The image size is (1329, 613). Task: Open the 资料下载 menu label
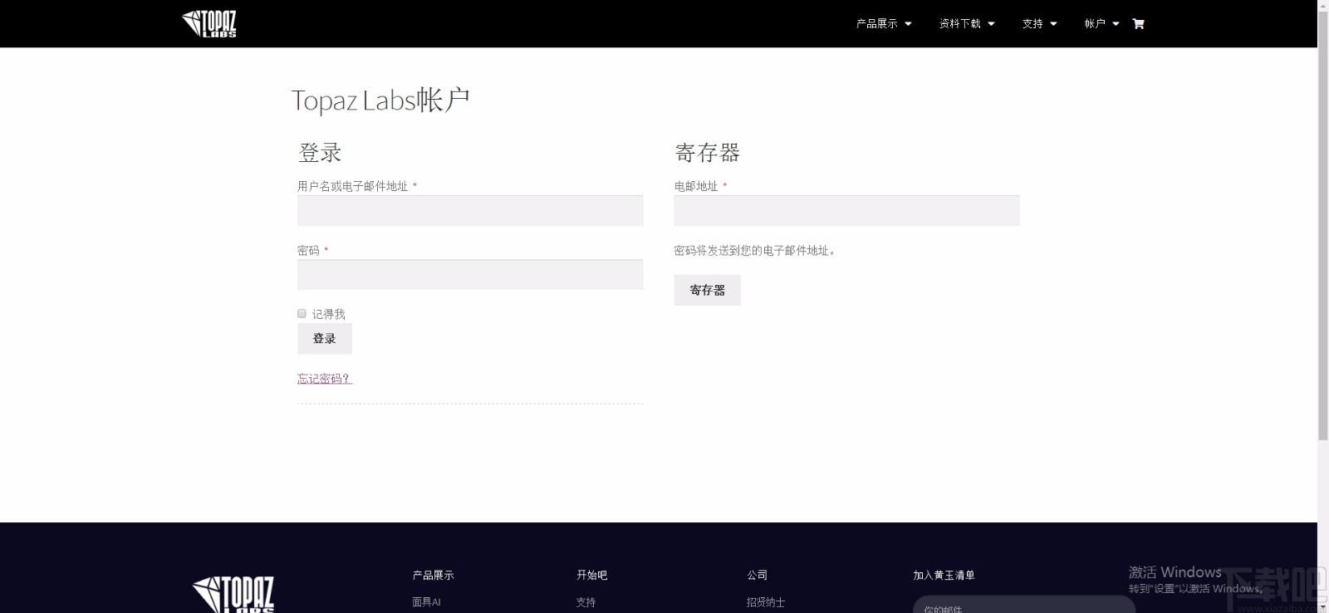point(960,24)
